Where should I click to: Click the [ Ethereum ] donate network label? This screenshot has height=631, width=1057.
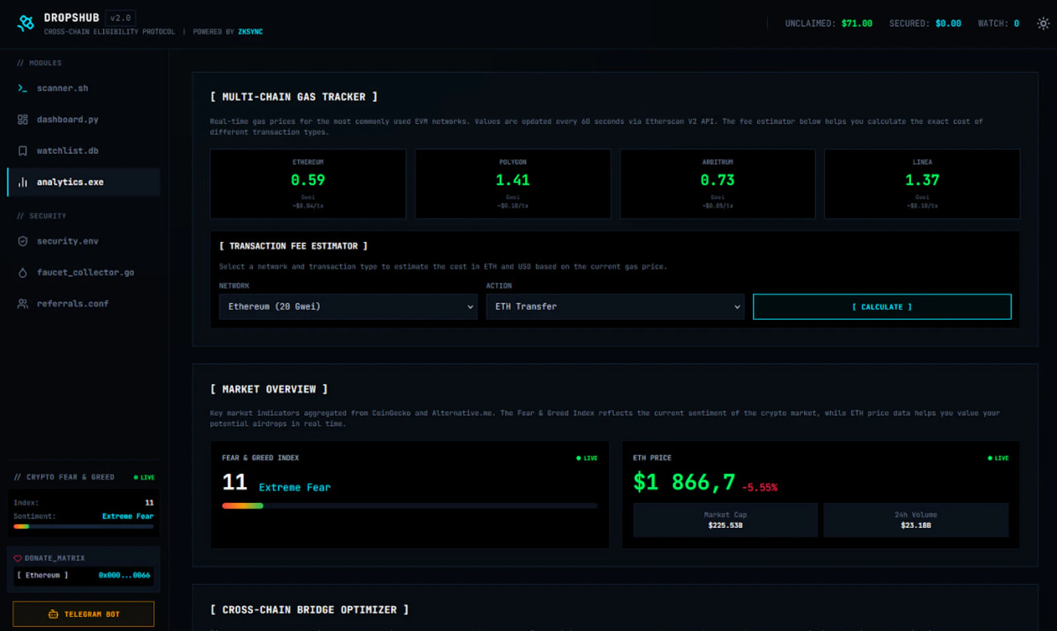point(43,575)
